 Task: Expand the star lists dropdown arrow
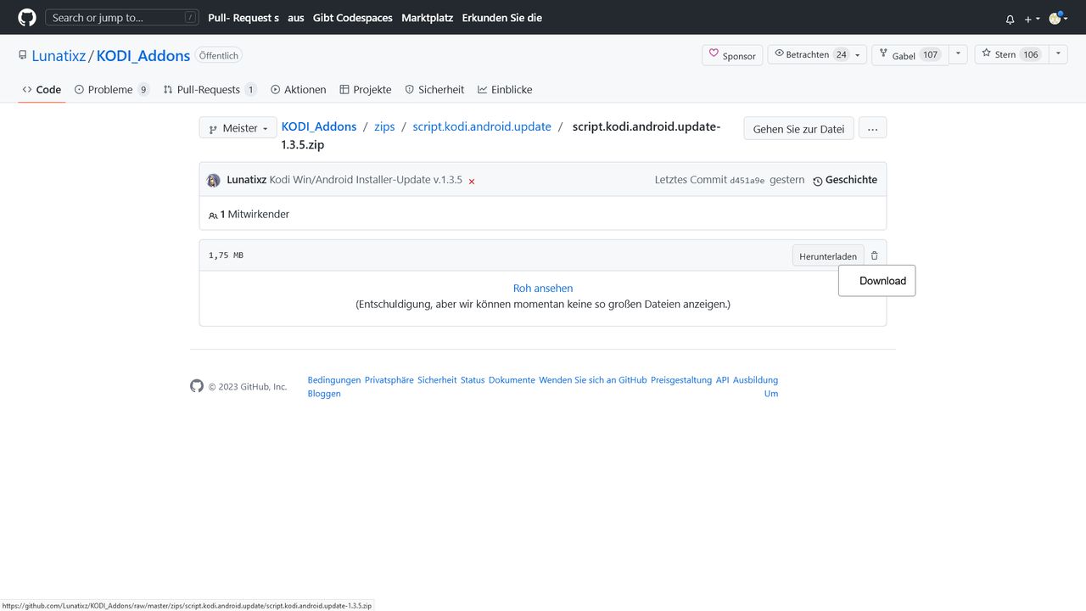(1058, 54)
